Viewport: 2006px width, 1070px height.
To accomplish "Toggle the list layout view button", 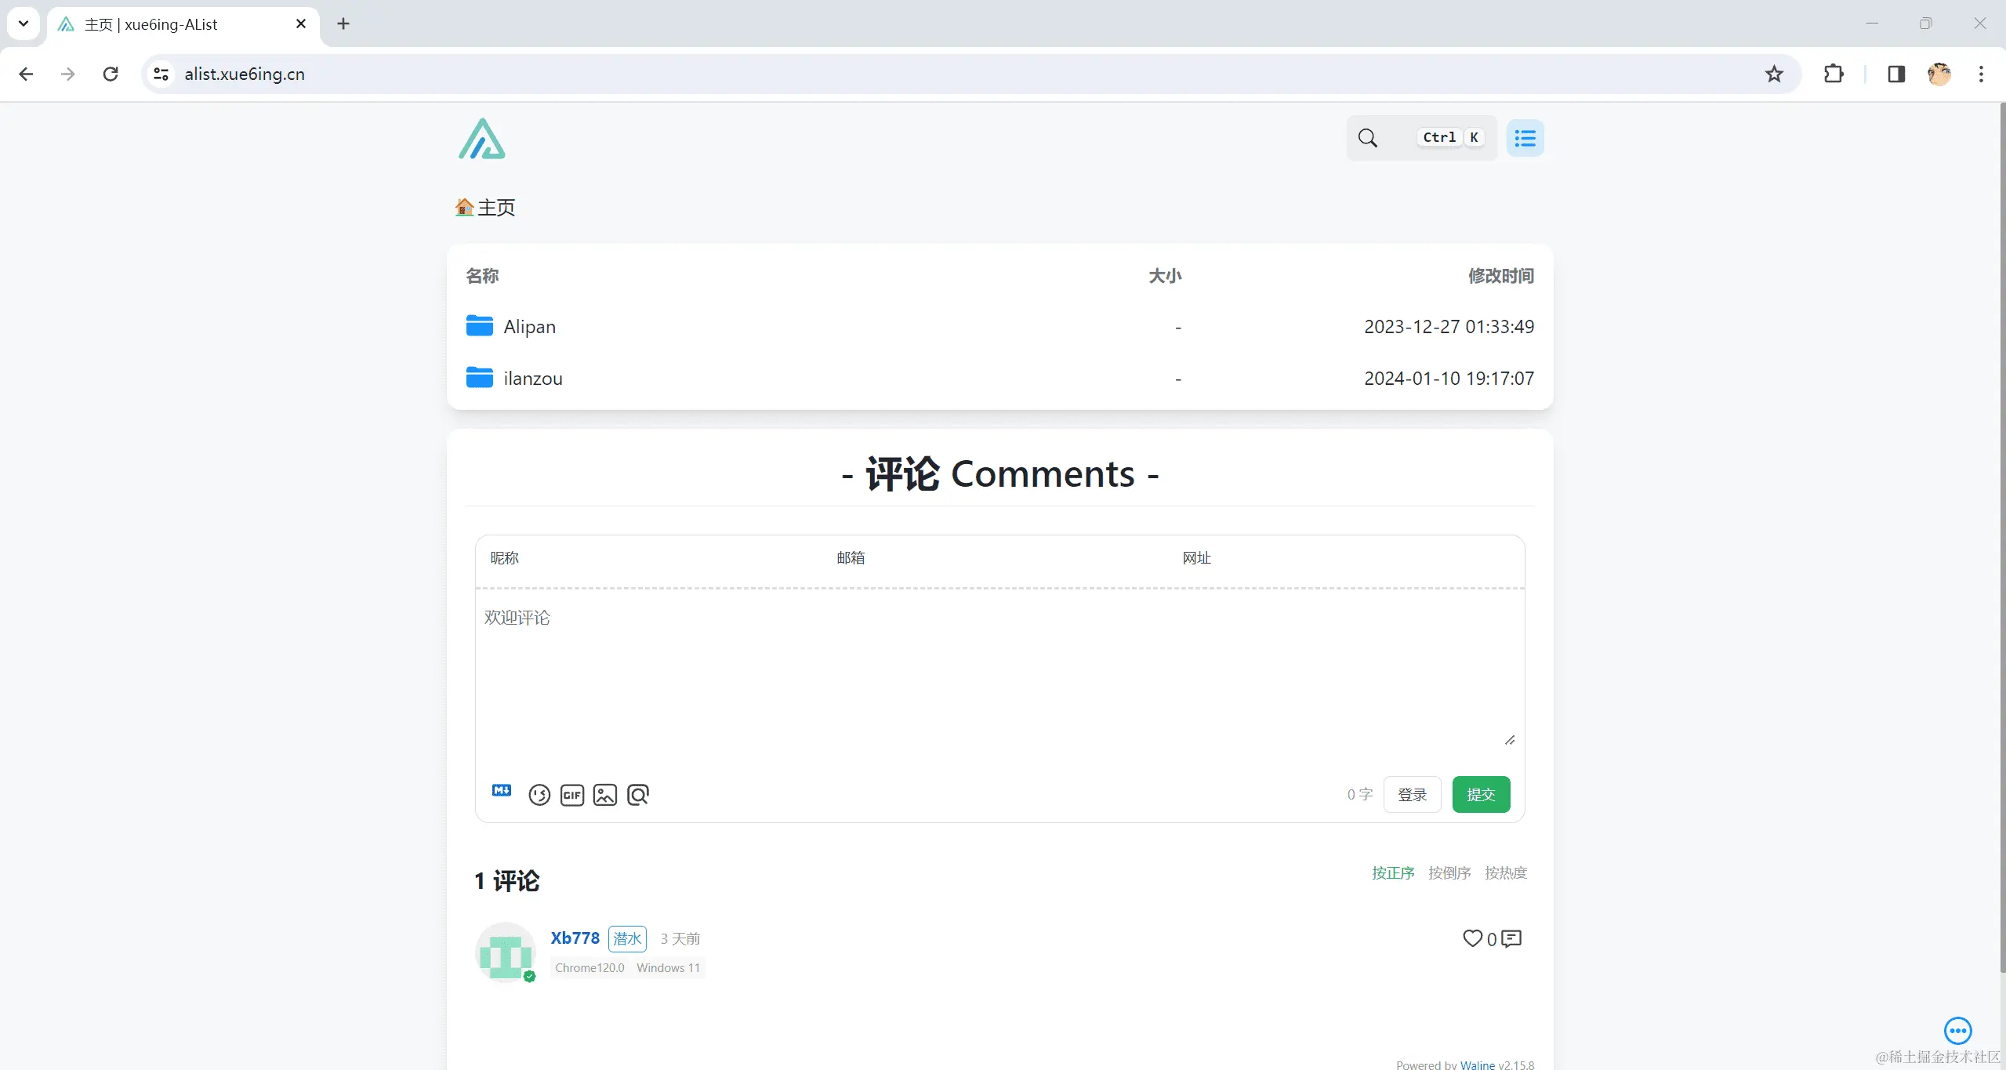I will pyautogui.click(x=1525, y=138).
